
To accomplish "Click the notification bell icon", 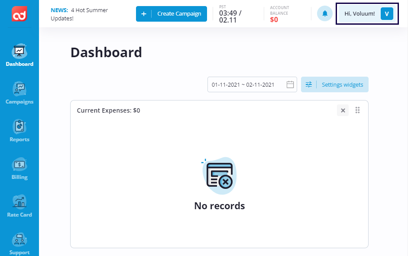I will coord(324,14).
